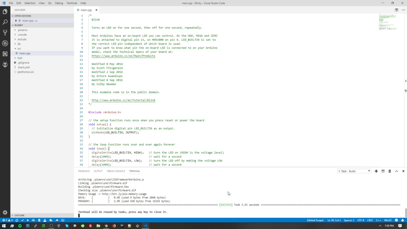Change CRLF line ending in status bar
This screenshot has height=229, width=407.
click(x=370, y=220)
